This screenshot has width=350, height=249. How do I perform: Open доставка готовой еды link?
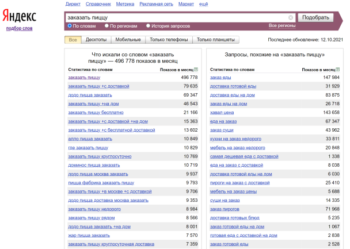(x=233, y=86)
